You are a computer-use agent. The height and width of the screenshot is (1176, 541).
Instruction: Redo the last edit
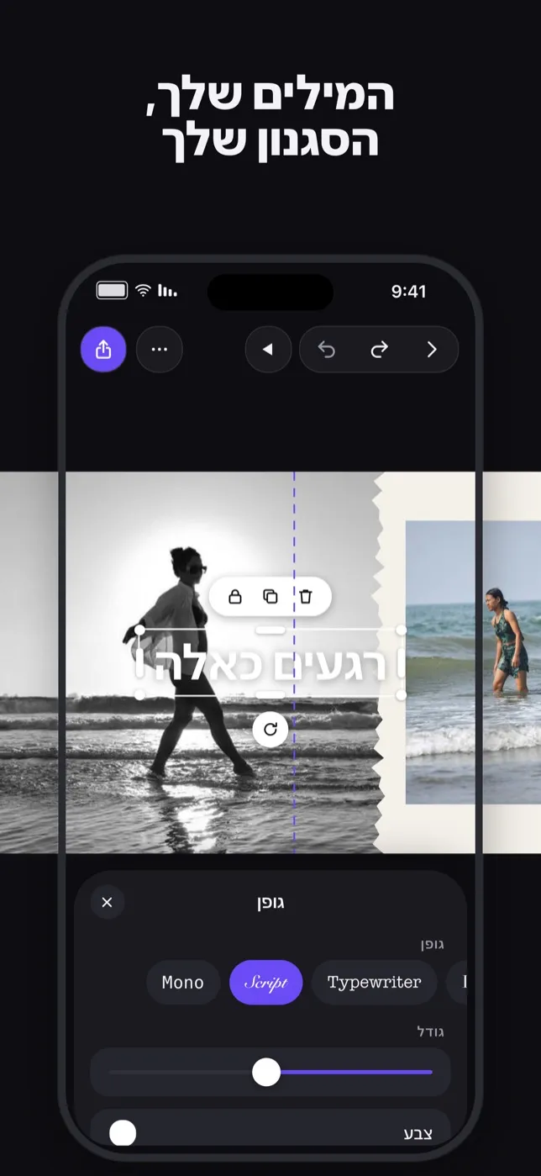tap(379, 350)
